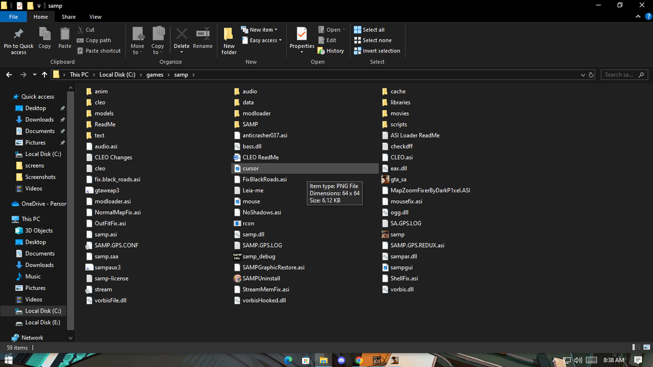Rename the selected file from the ribbon
This screenshot has width=653, height=367.
(x=203, y=38)
